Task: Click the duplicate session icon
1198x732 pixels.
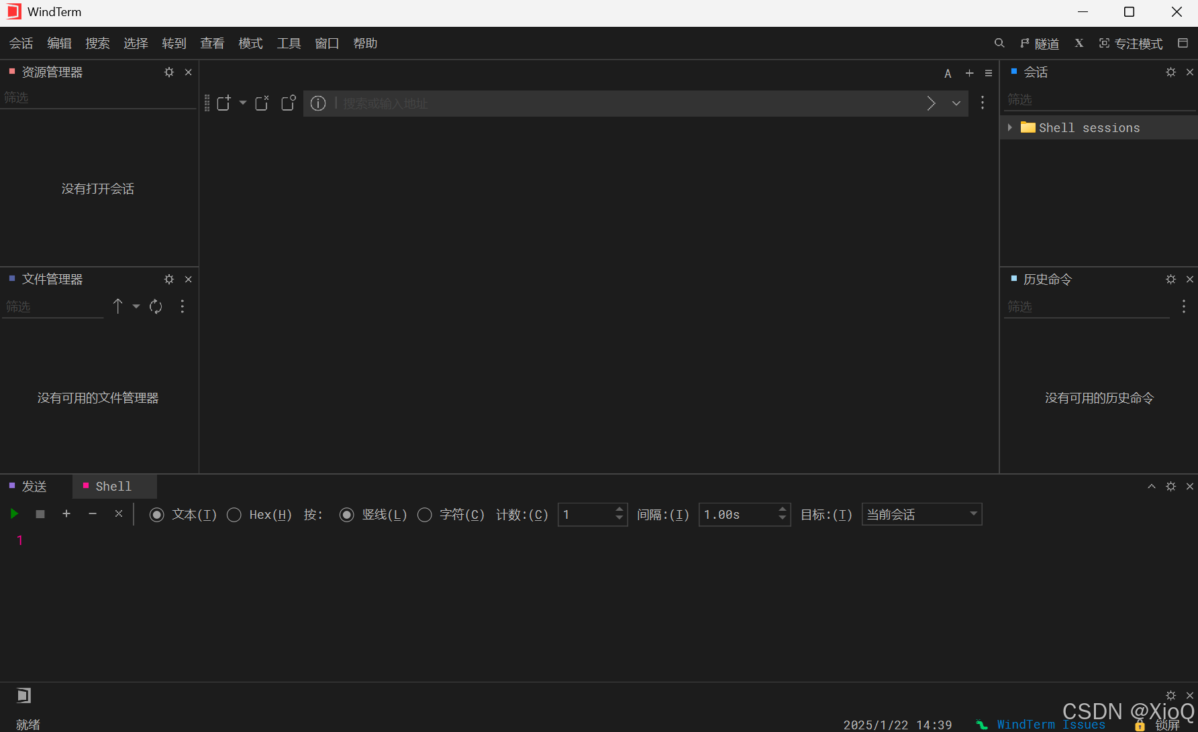Action: (289, 103)
